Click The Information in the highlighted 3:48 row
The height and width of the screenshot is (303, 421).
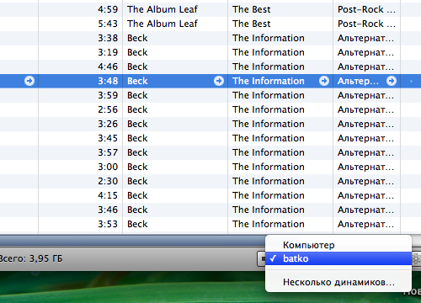click(x=269, y=81)
